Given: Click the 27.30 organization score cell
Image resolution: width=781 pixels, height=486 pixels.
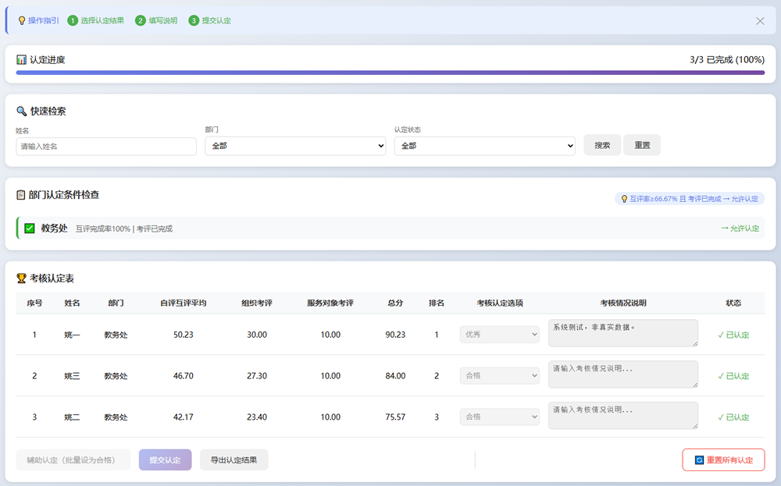Looking at the screenshot, I should pyautogui.click(x=257, y=376).
